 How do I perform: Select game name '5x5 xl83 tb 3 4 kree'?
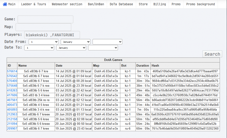(36, 95)
